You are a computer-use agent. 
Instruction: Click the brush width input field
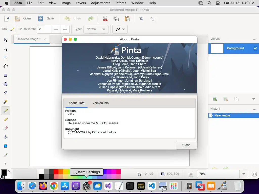click(44, 29)
